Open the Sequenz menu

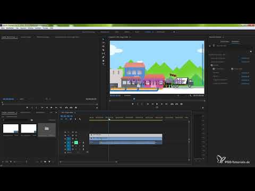(x=23, y=28)
